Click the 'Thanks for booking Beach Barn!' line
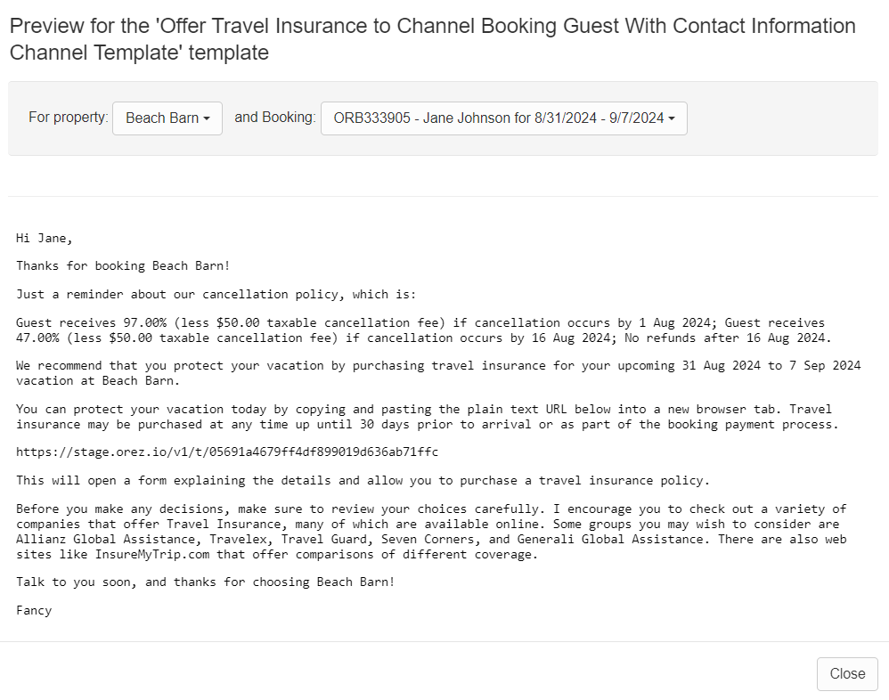This screenshot has height=700, width=889. (x=123, y=265)
